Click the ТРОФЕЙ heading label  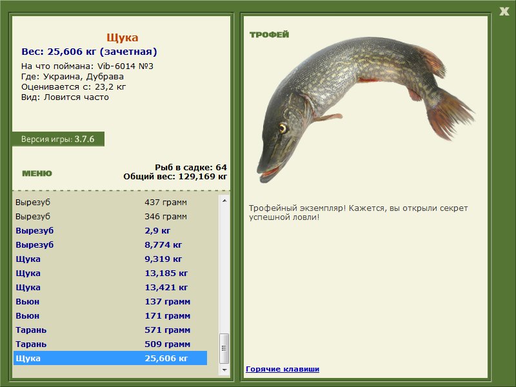pyautogui.click(x=269, y=34)
